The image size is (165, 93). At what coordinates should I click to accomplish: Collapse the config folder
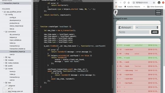[x=4, y=14]
